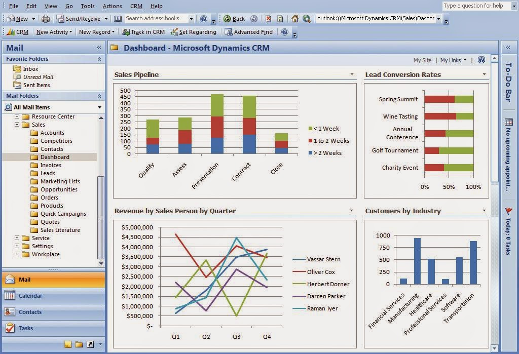
Task: Go Back in web toolbar
Action: tap(234, 19)
